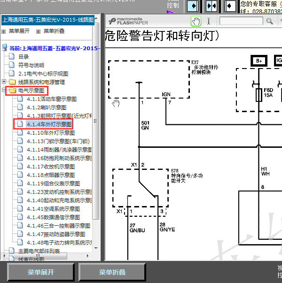The height and width of the screenshot is (283, 282).
Task: Click the list icon left of 菜单展开
Action: coord(4,32)
